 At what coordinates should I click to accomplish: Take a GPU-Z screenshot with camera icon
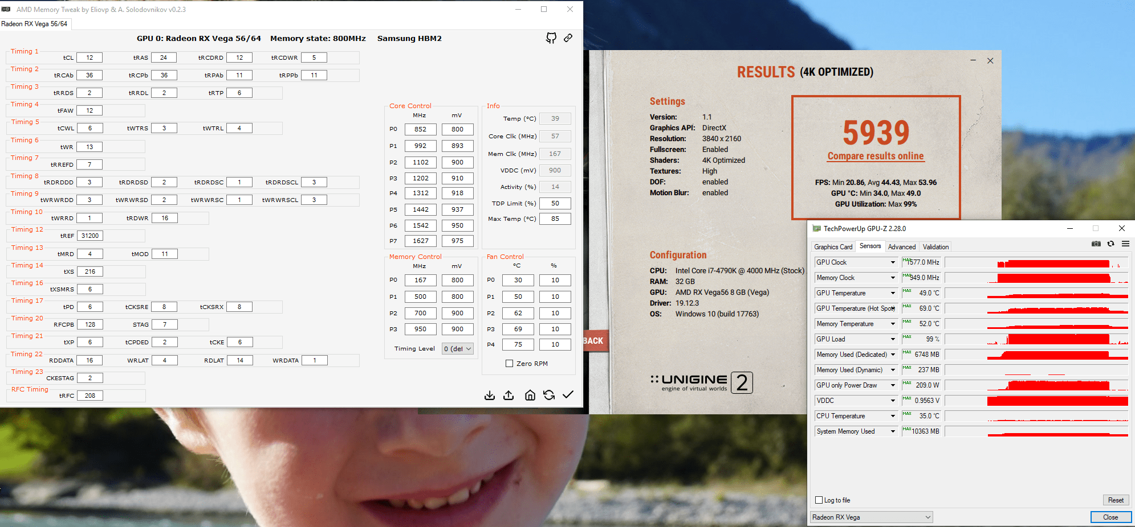click(x=1096, y=244)
